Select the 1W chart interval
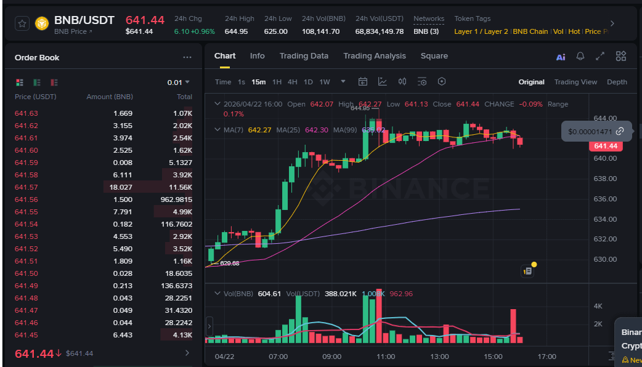The image size is (642, 367). [x=325, y=83]
